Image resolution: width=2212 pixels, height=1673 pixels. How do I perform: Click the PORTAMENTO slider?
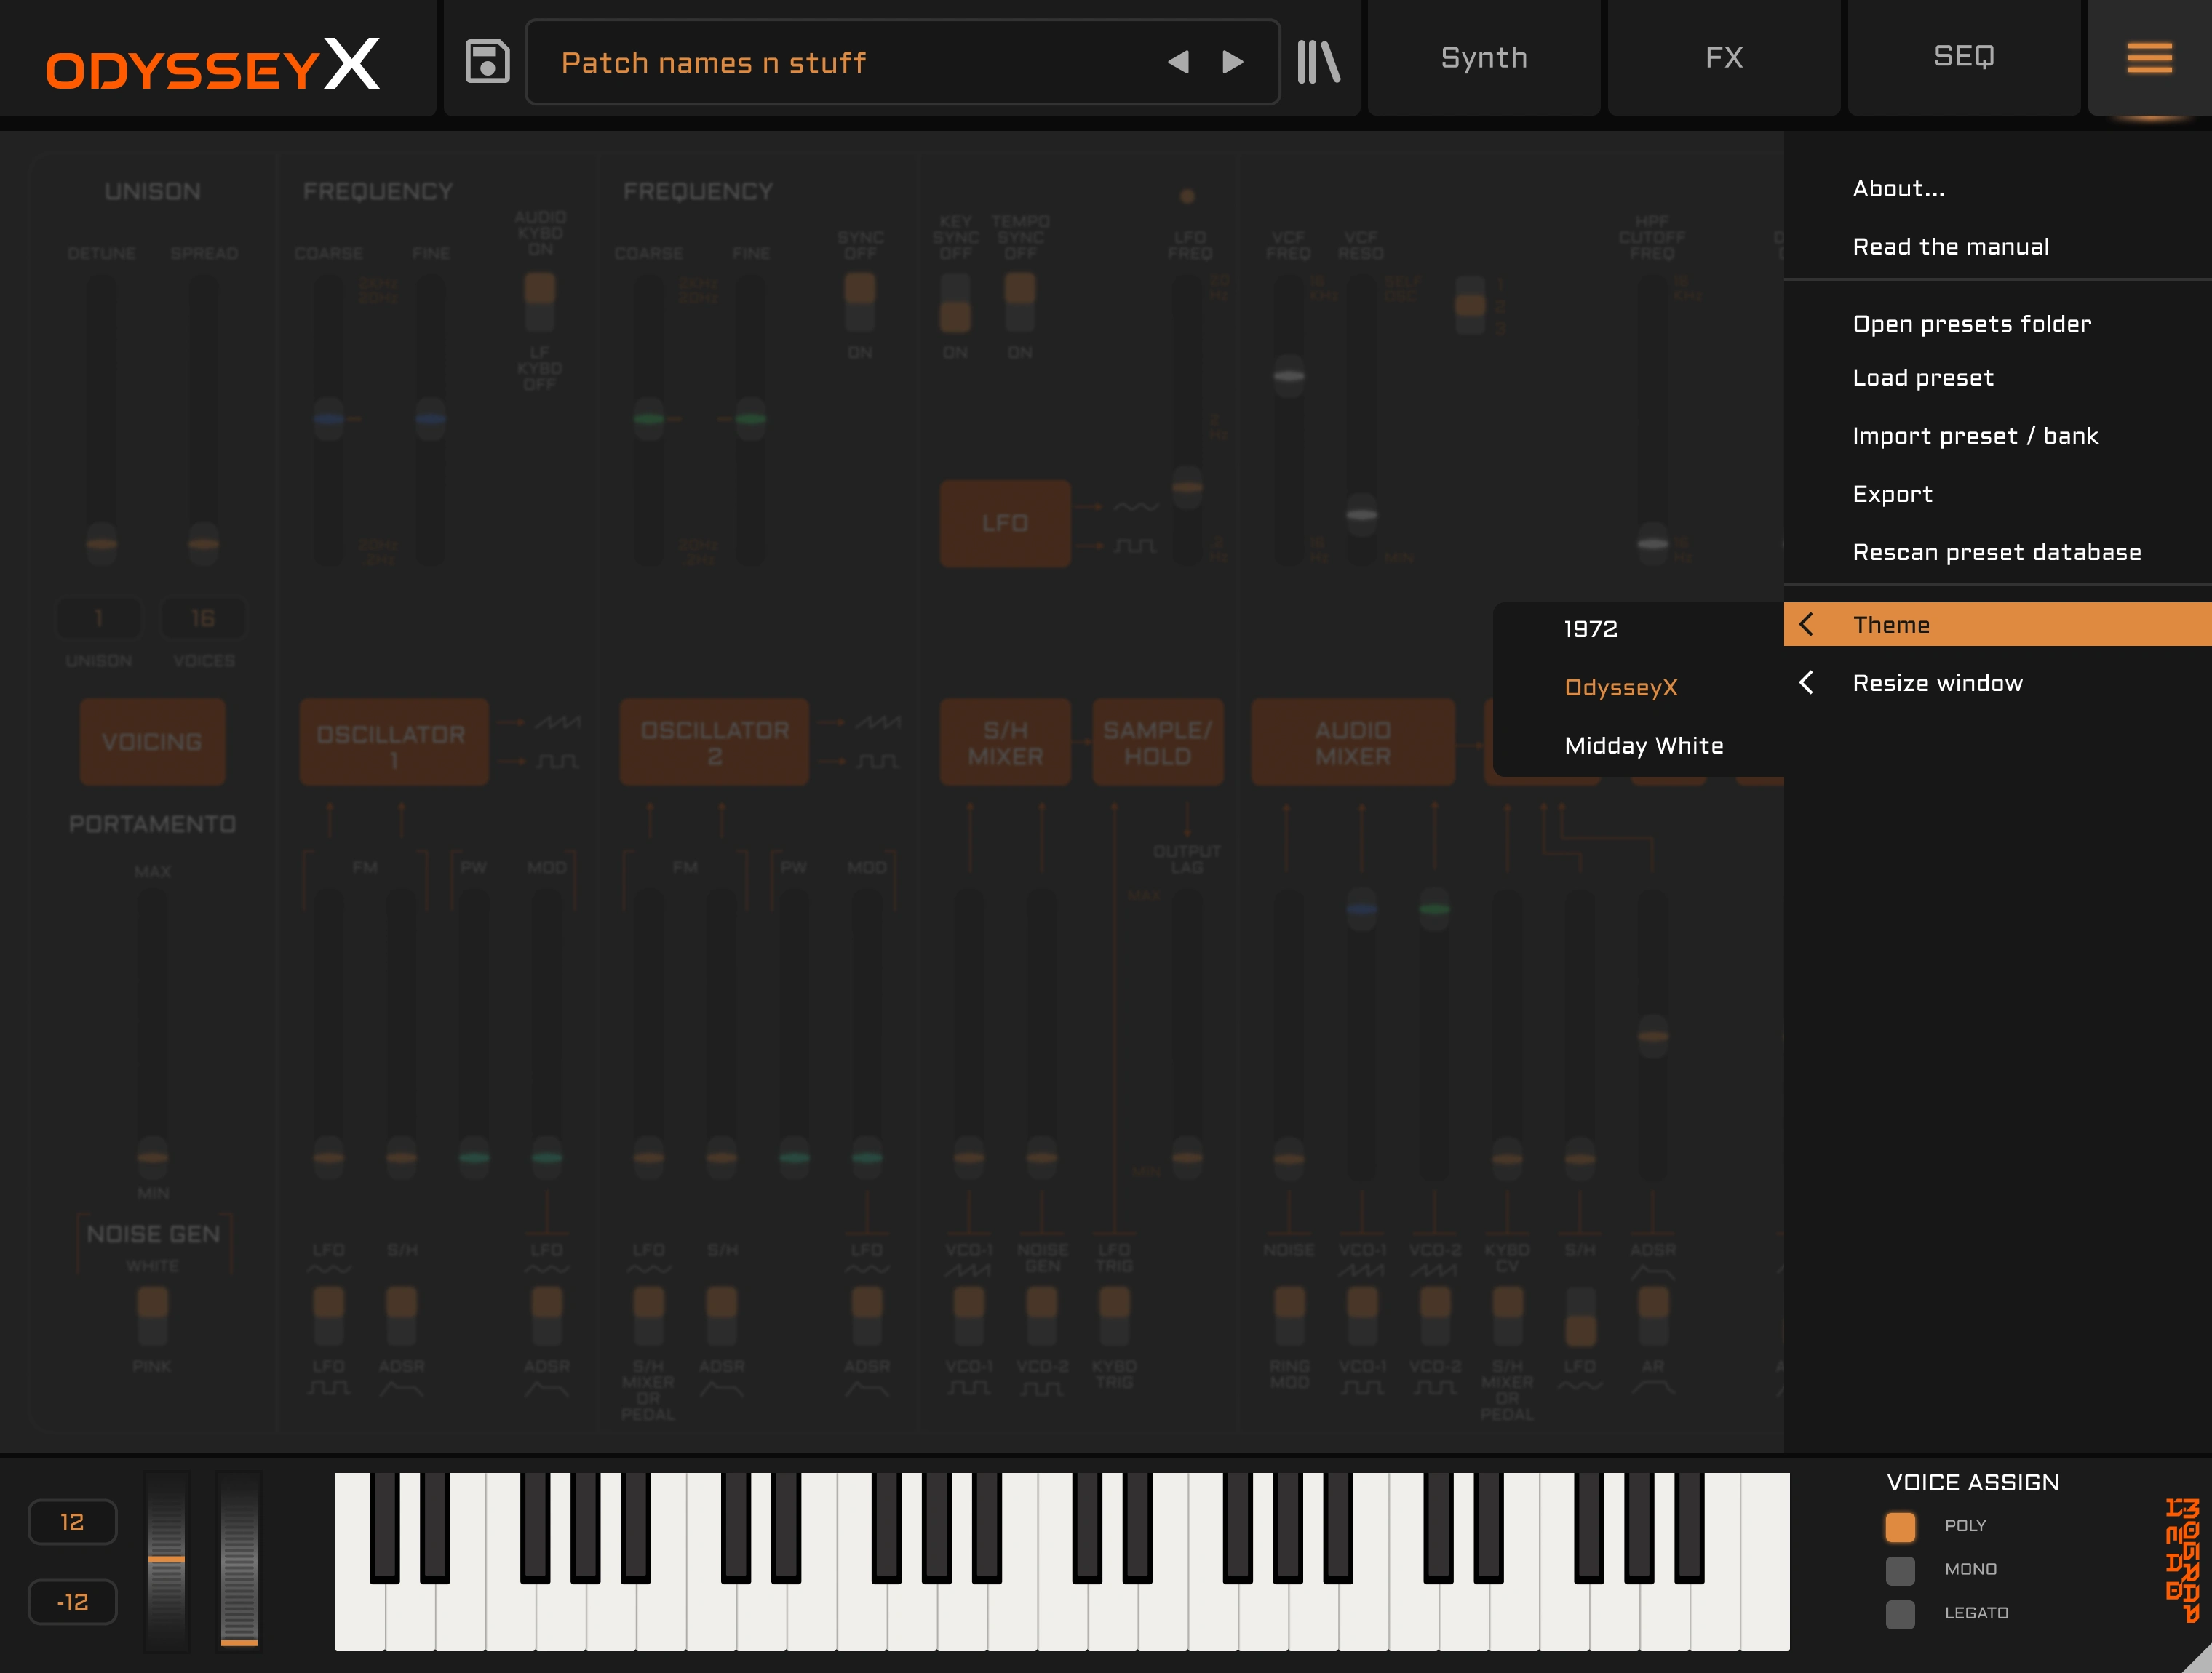[x=152, y=1034]
